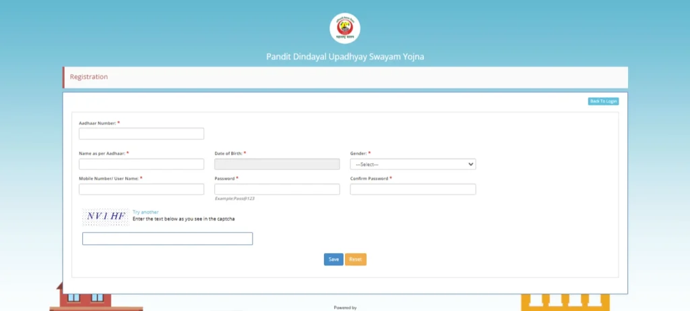Click the Back To Login button
Screen dimensions: 690x311
tap(603, 101)
